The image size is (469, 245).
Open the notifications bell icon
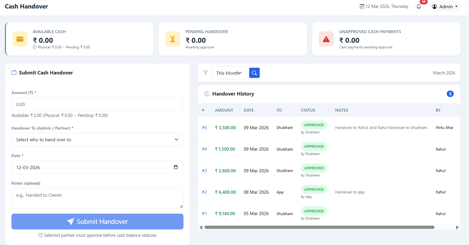(419, 6)
